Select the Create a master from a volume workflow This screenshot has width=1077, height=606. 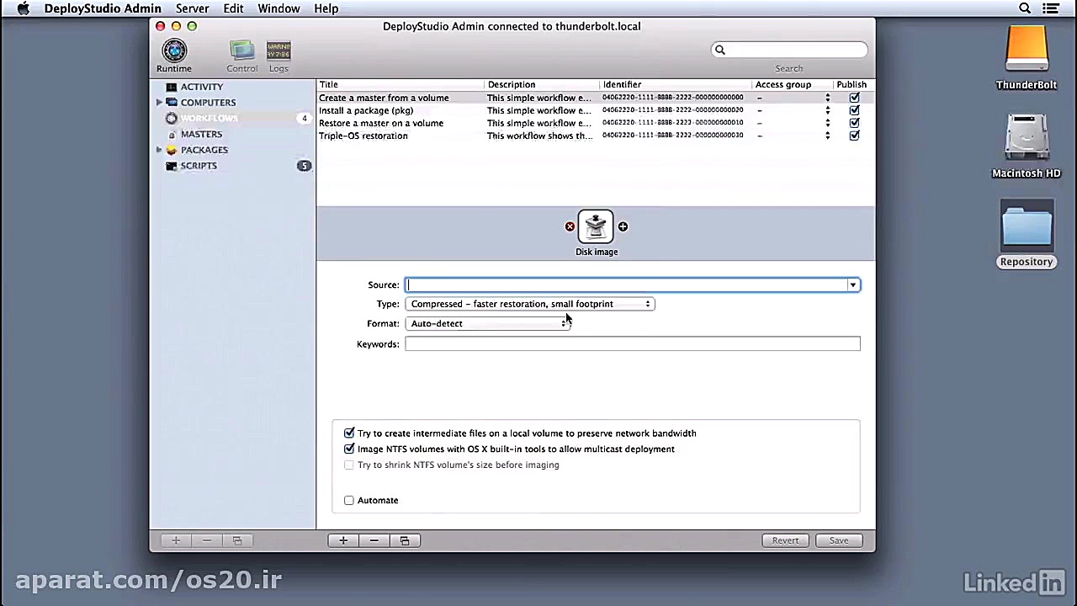click(x=384, y=98)
